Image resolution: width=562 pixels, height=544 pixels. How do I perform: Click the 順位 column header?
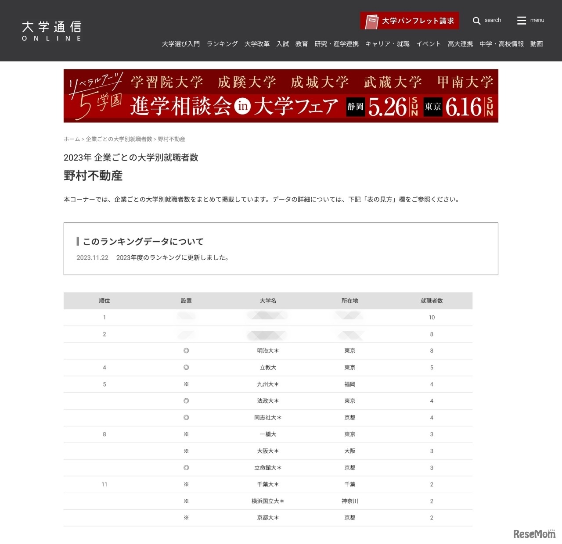[104, 301]
